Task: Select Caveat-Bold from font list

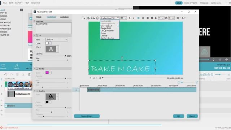Action: (106, 28)
